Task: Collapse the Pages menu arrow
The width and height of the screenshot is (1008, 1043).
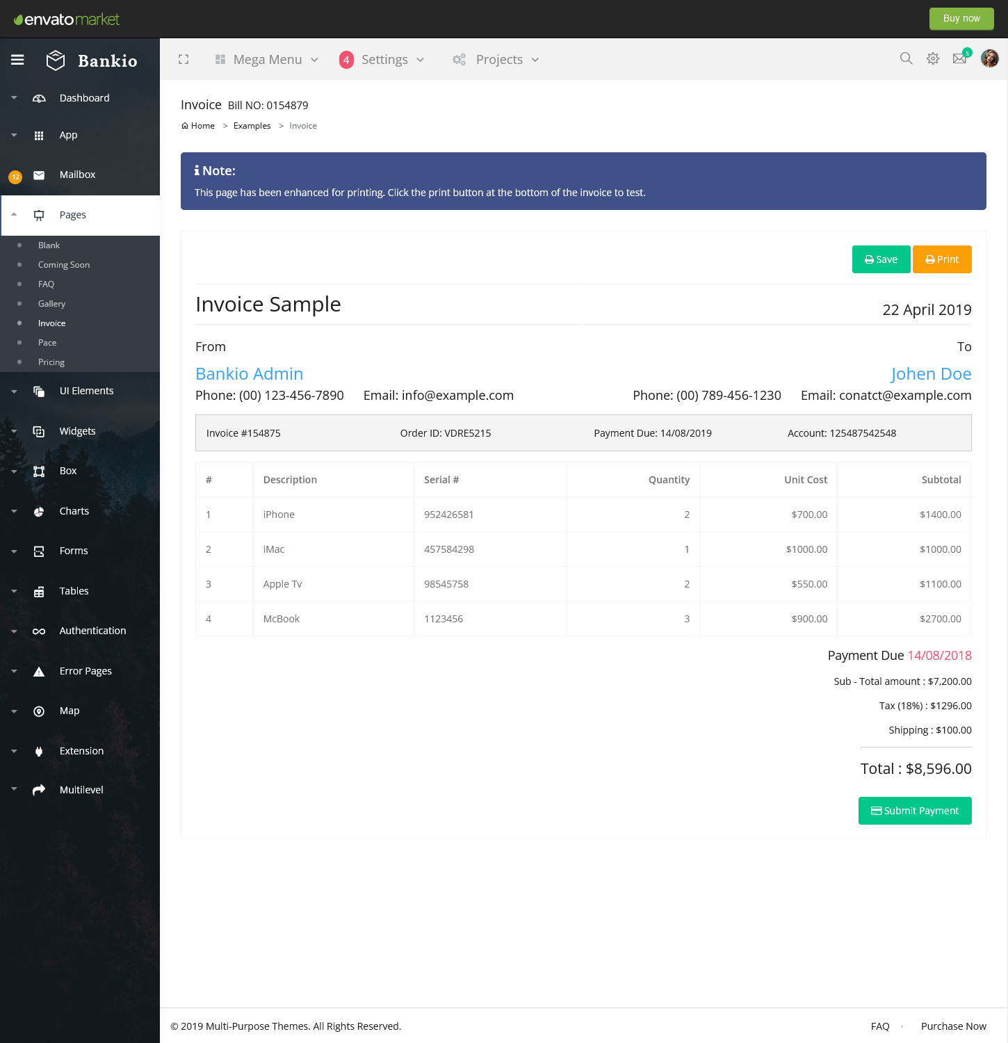Action: click(14, 215)
